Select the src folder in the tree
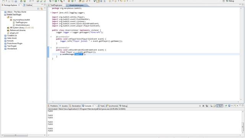The image size is (245, 138). (10, 17)
